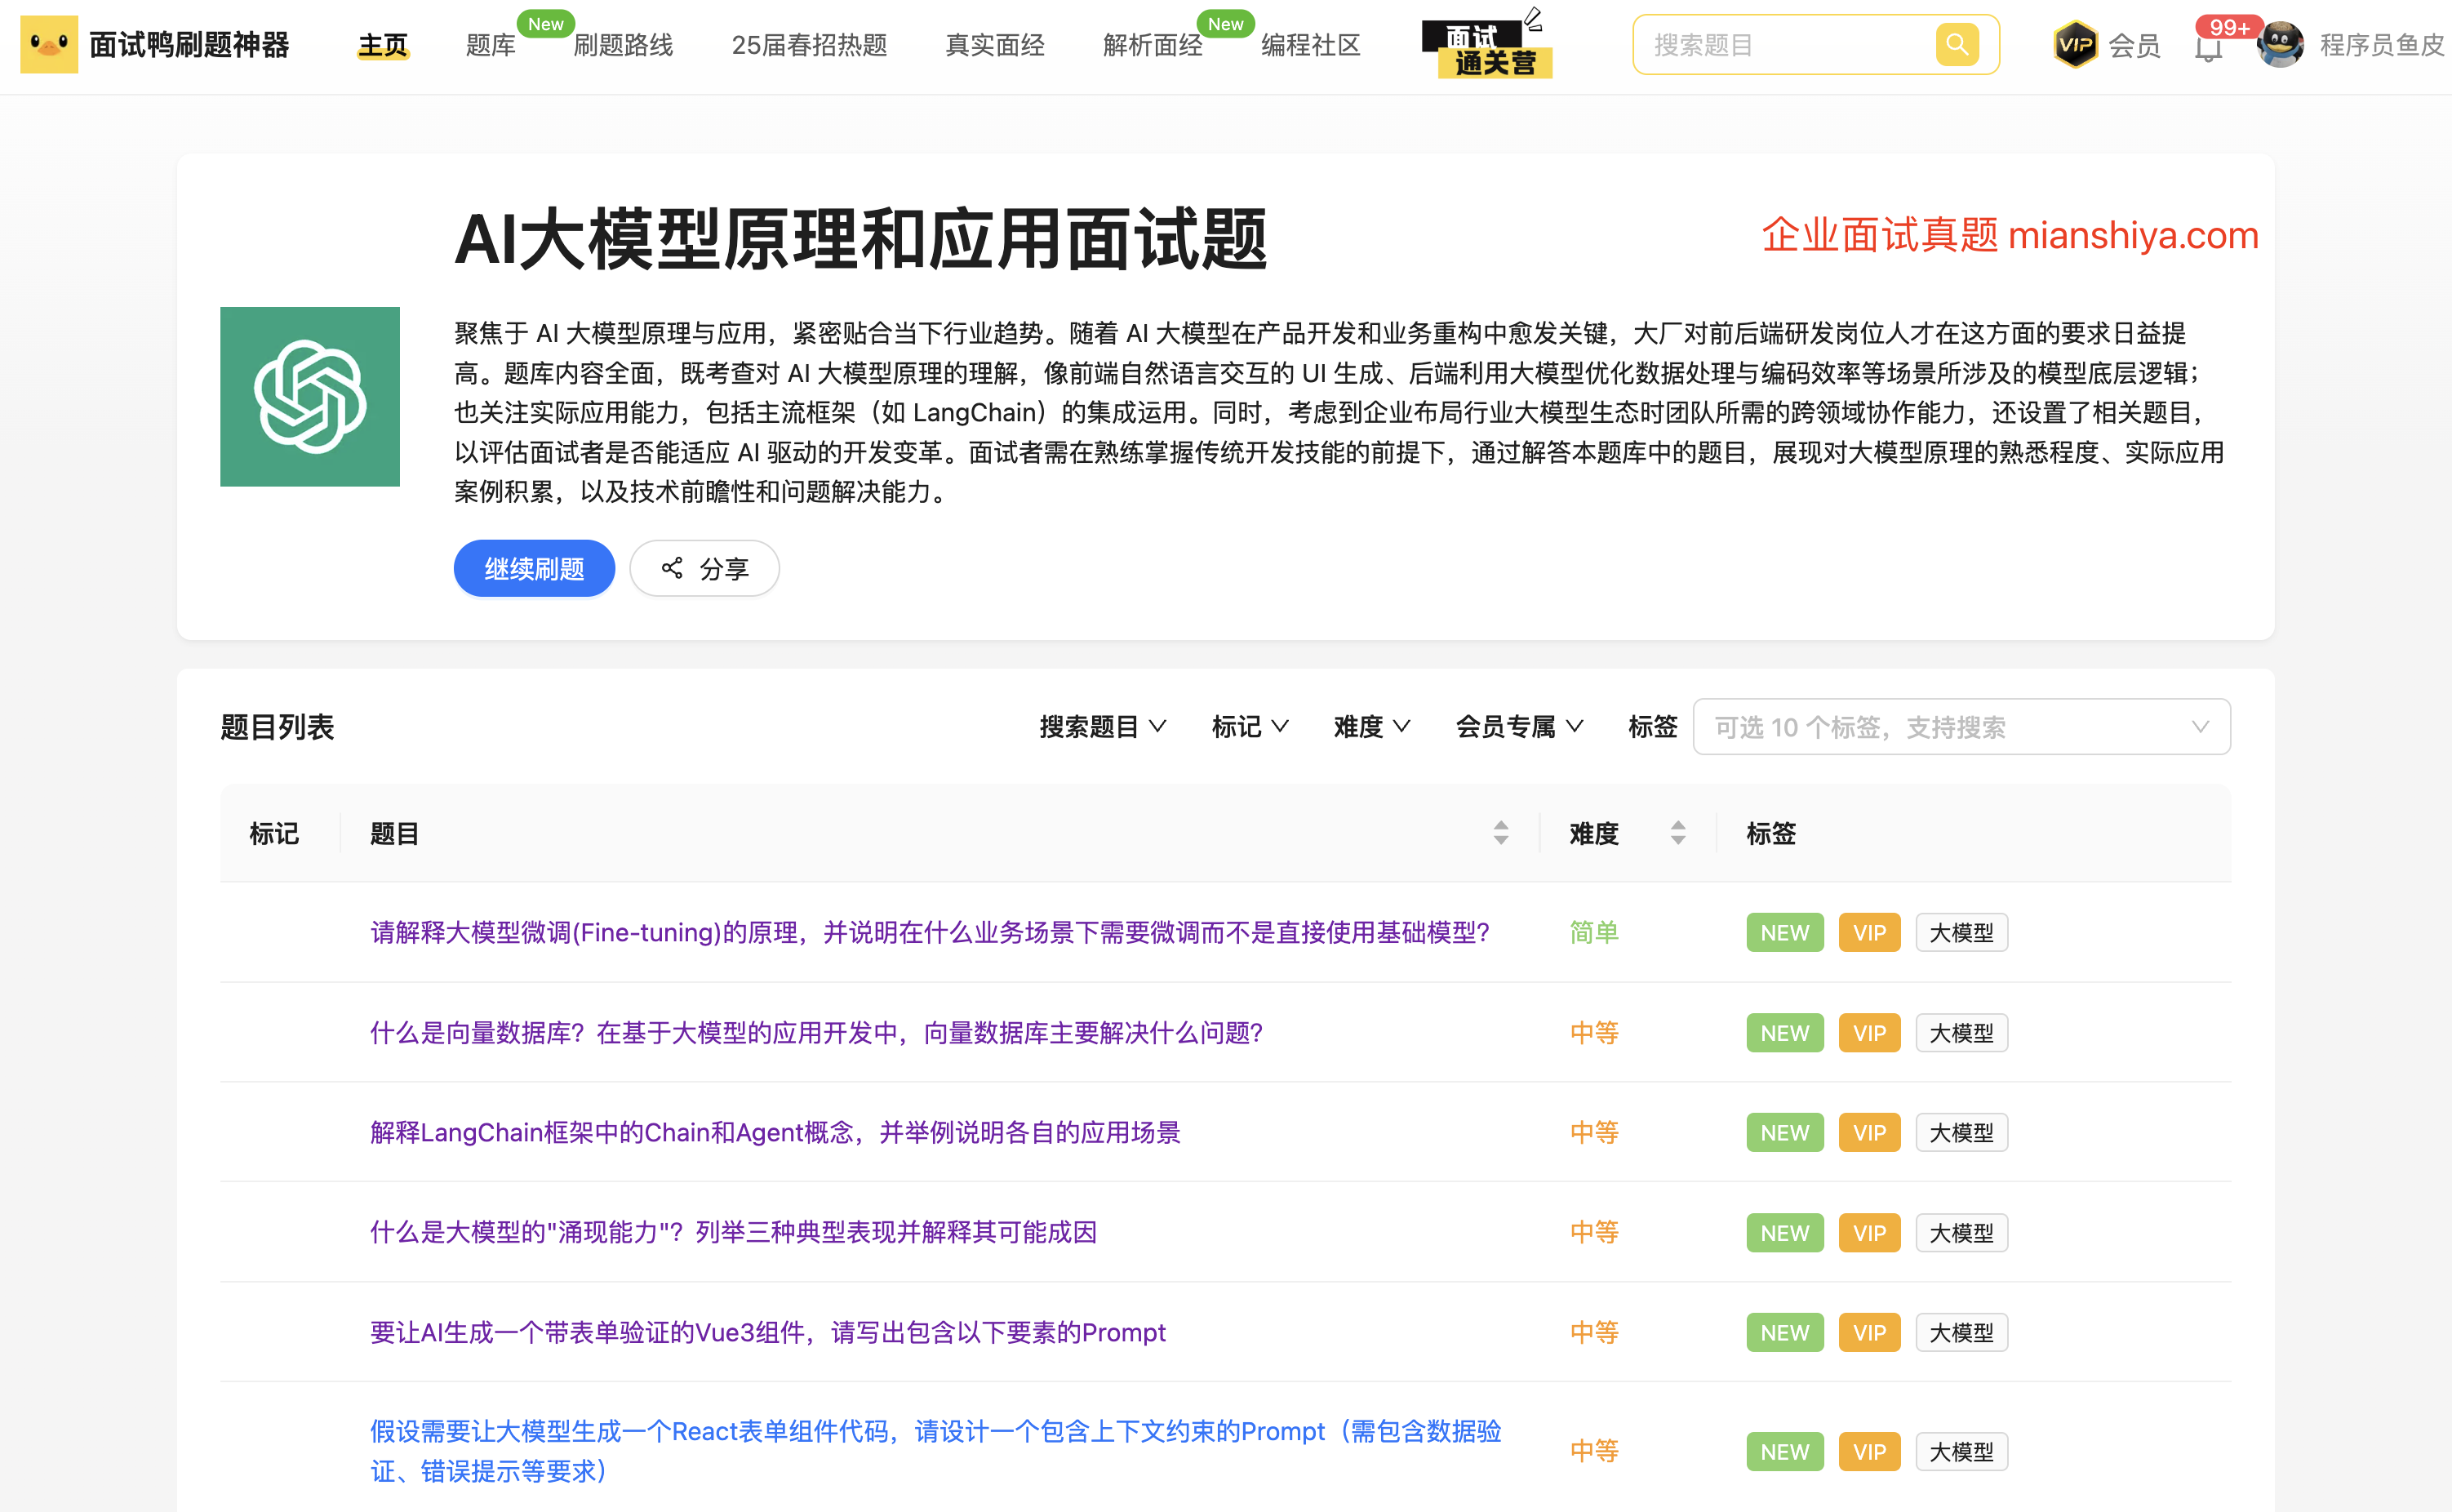Screen dimensions: 2452x1512
Task: Sort the list by 题目 column
Action: 1500,833
